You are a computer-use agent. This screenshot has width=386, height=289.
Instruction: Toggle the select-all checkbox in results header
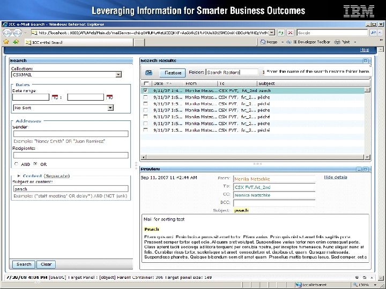[x=146, y=83]
